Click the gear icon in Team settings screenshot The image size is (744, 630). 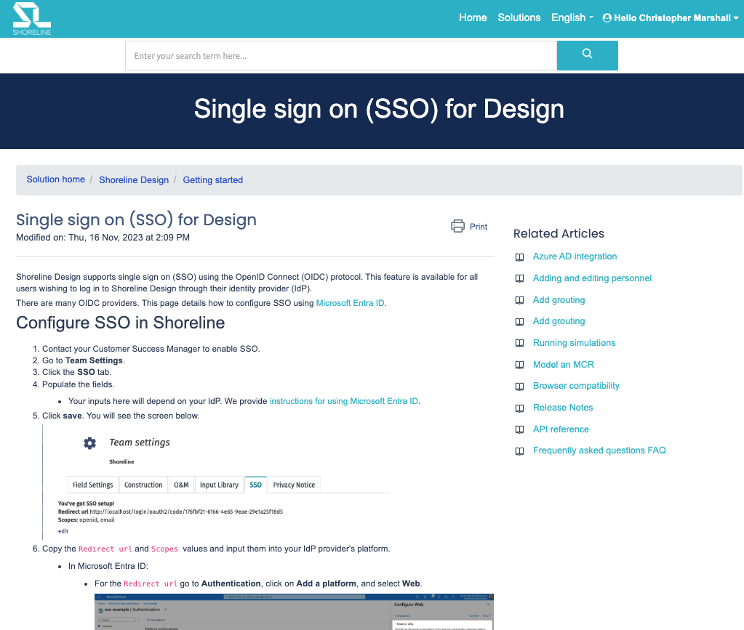tap(89, 443)
